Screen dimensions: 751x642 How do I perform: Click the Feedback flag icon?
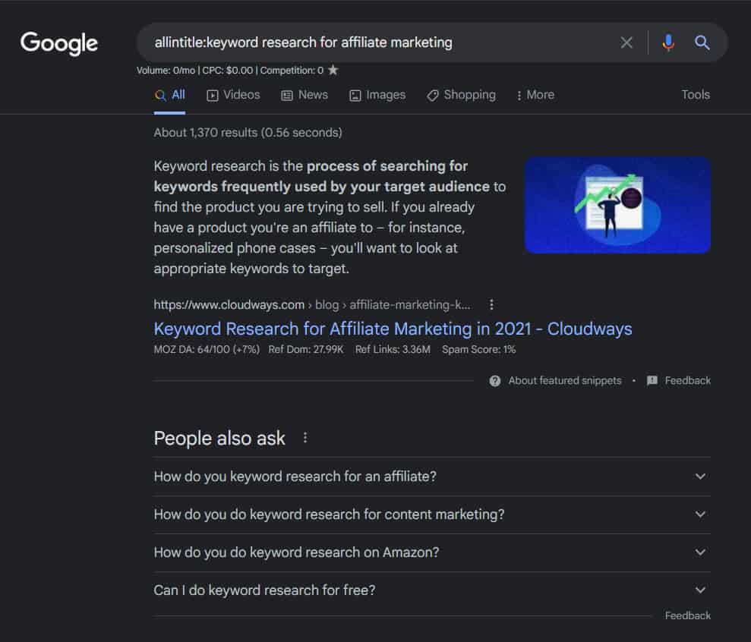(x=653, y=380)
